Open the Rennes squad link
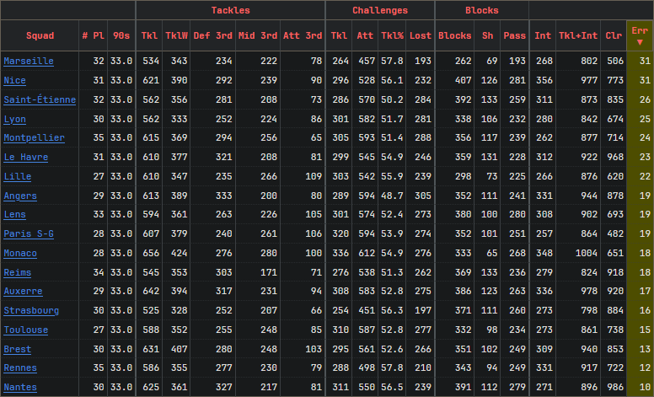 pos(20,367)
